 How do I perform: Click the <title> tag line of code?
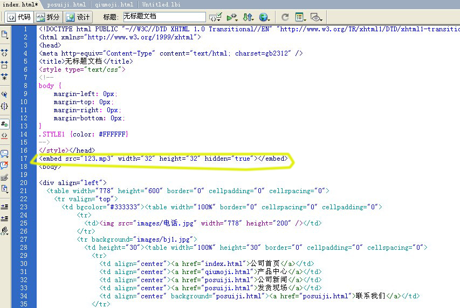tap(86, 61)
